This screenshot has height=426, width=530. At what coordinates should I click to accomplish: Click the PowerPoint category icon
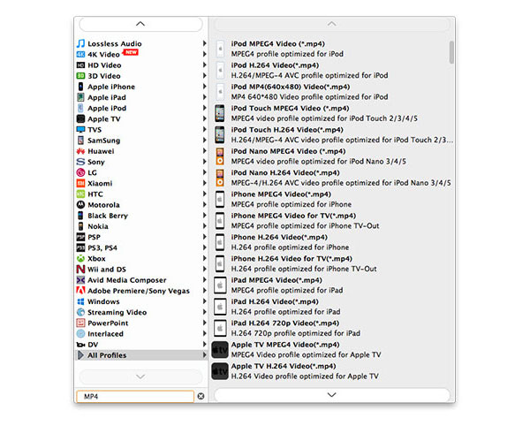[80, 323]
